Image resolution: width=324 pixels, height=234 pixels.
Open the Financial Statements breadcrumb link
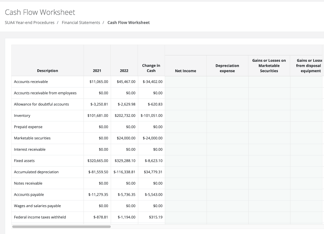tap(81, 22)
